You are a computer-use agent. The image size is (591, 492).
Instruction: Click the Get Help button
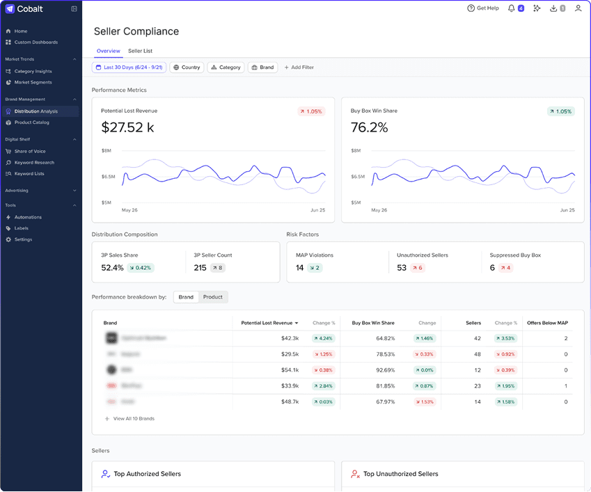483,8
